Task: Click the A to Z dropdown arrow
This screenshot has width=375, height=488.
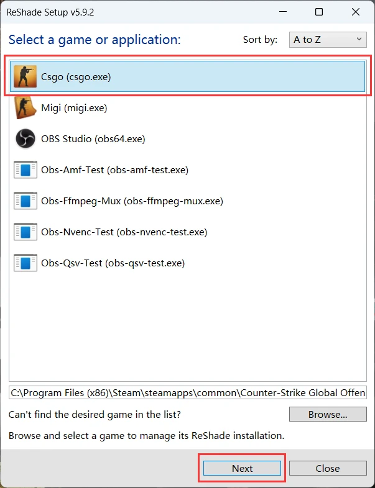Action: click(359, 40)
